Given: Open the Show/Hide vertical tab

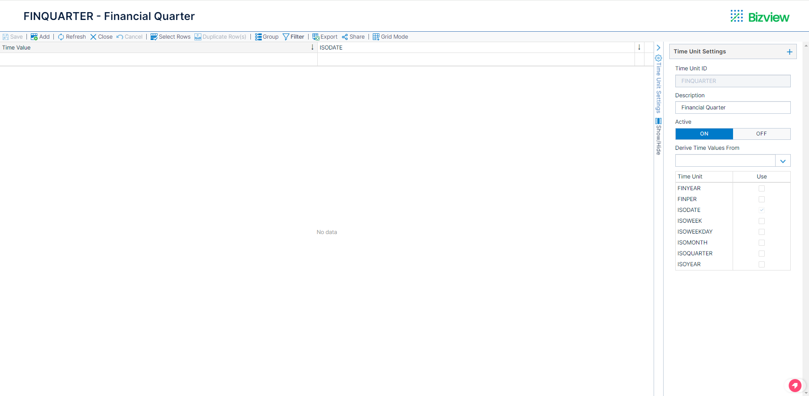Looking at the screenshot, I should point(658,137).
